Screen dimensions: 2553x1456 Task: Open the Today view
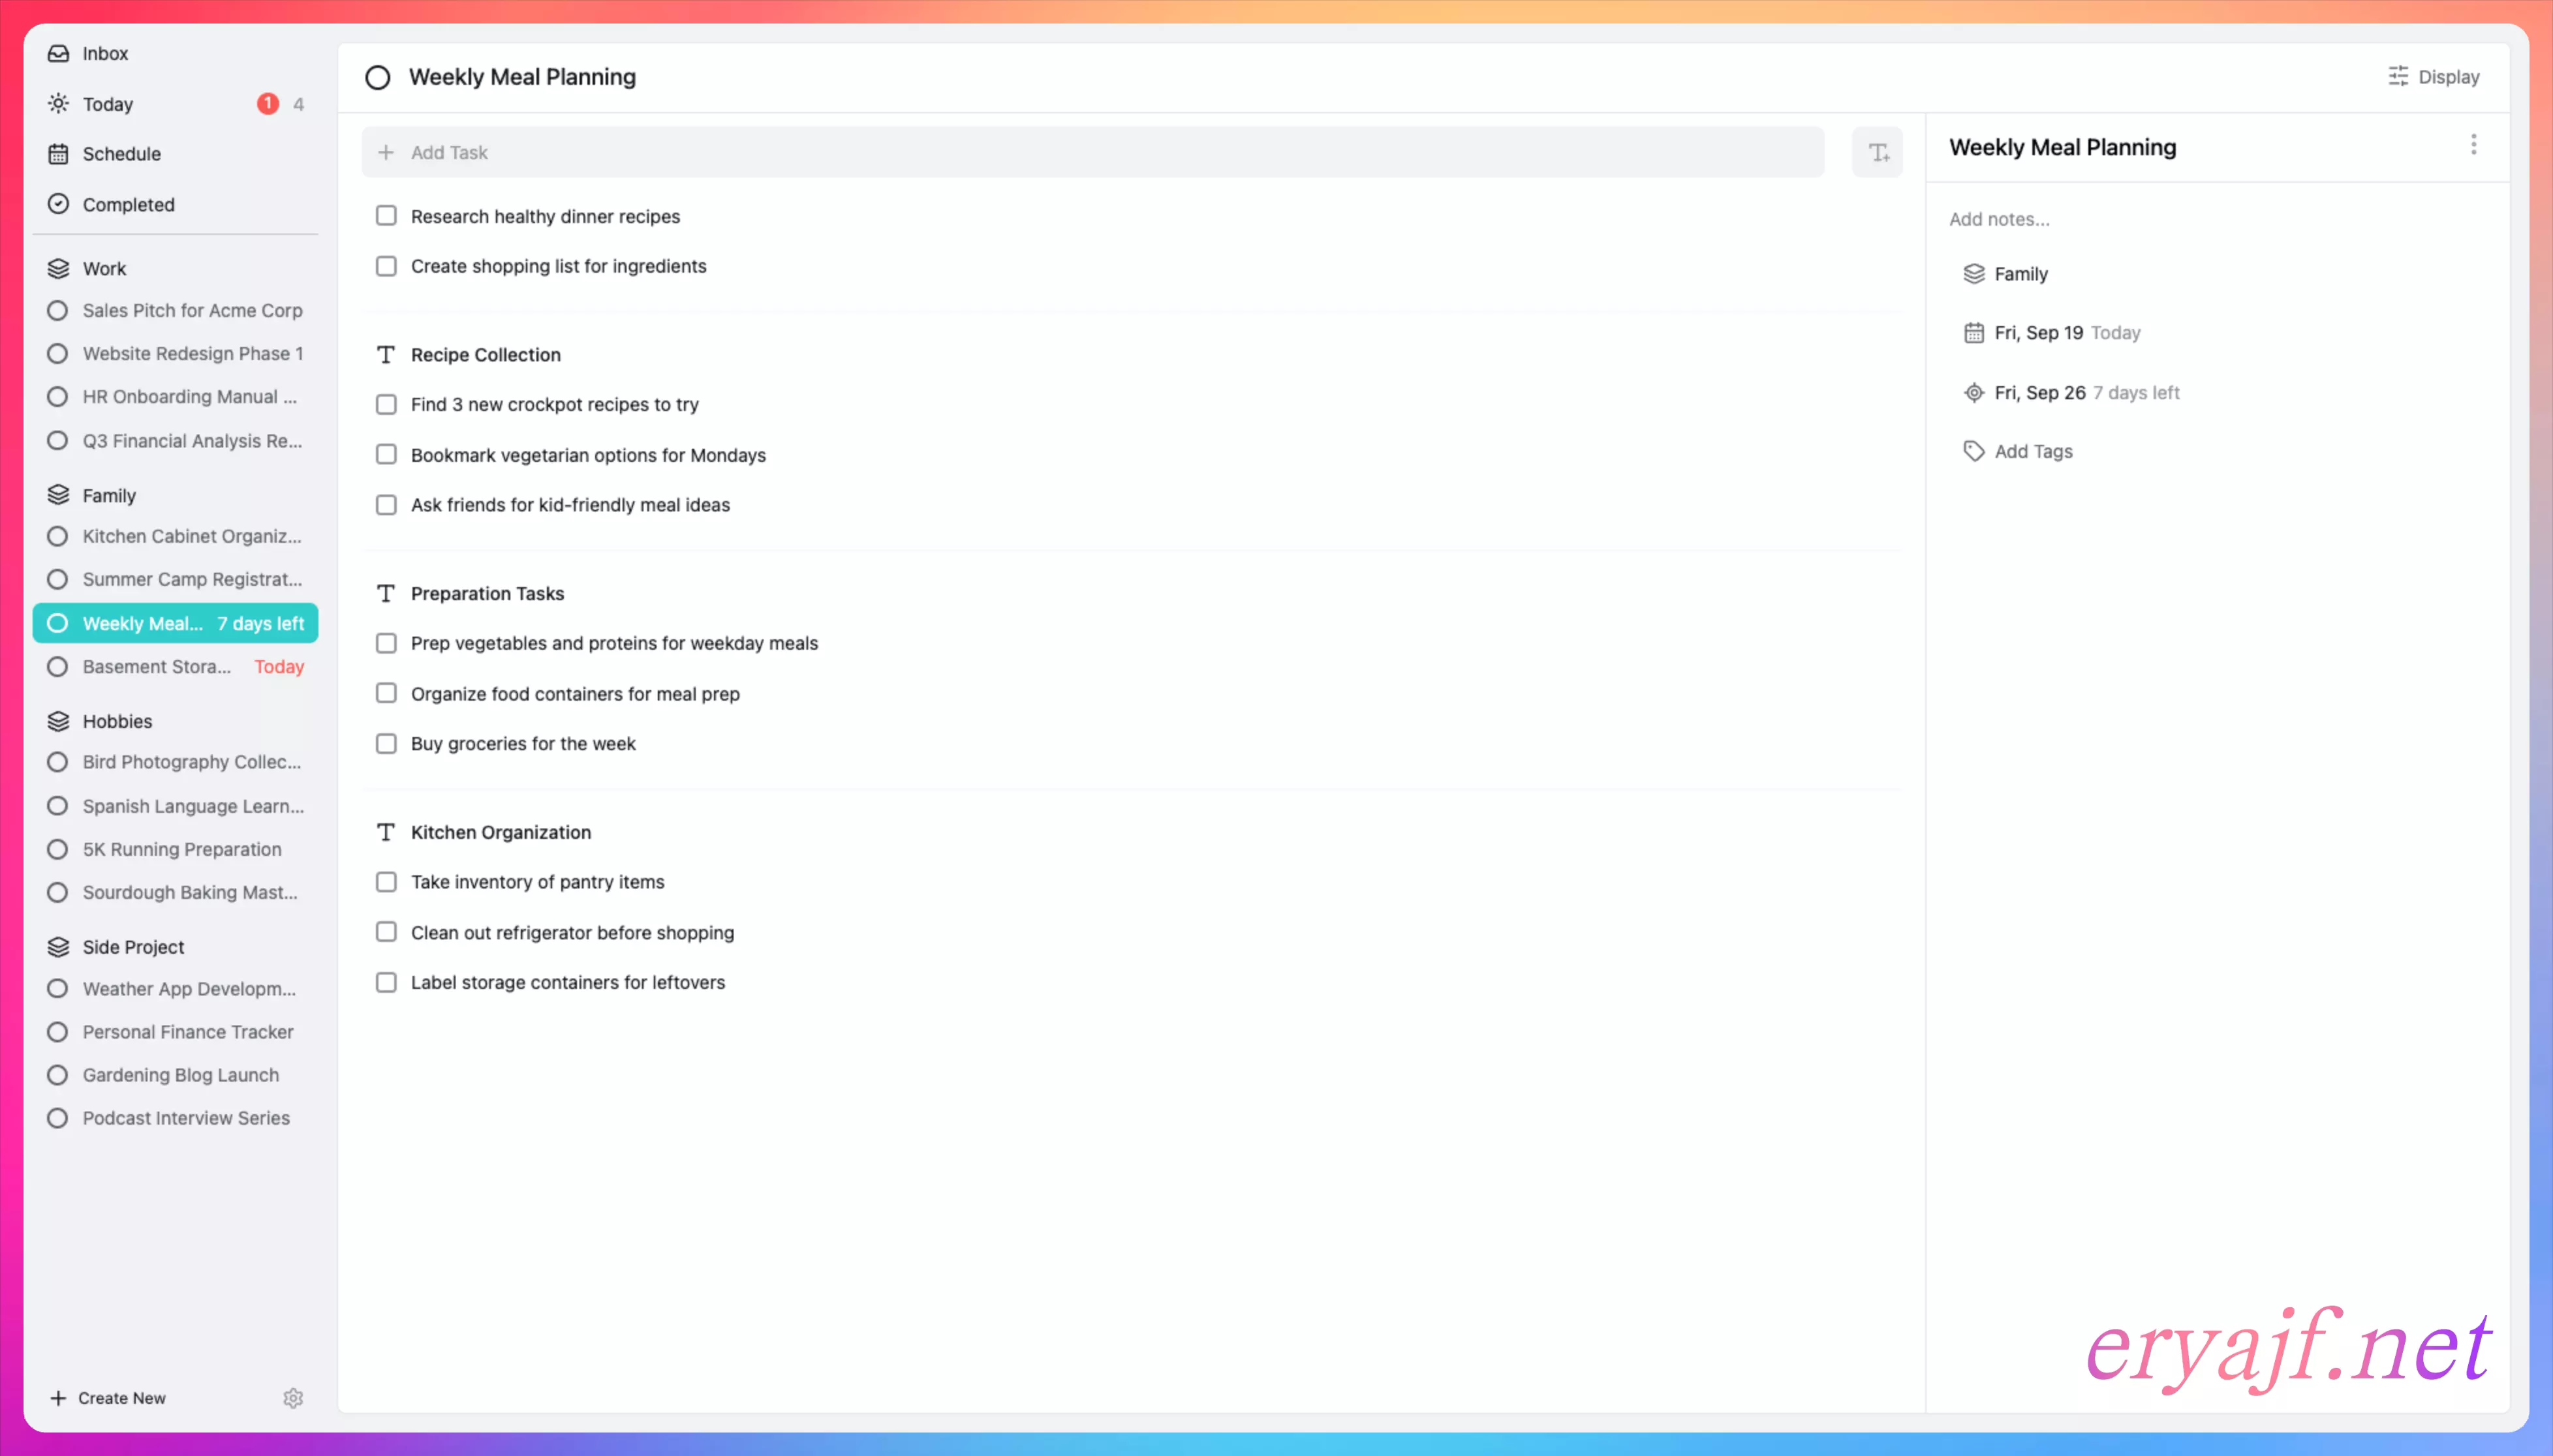(x=108, y=104)
